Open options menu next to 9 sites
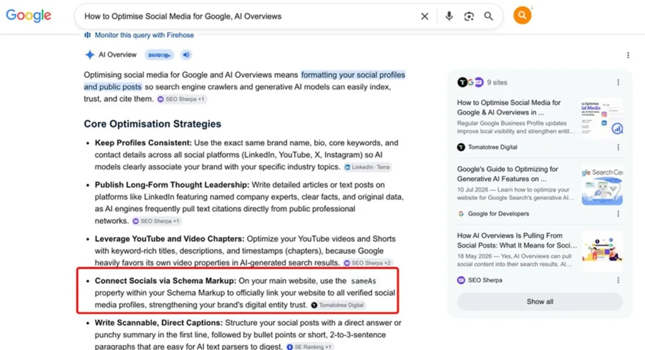Viewport: 645px width, 350px height. click(618, 83)
